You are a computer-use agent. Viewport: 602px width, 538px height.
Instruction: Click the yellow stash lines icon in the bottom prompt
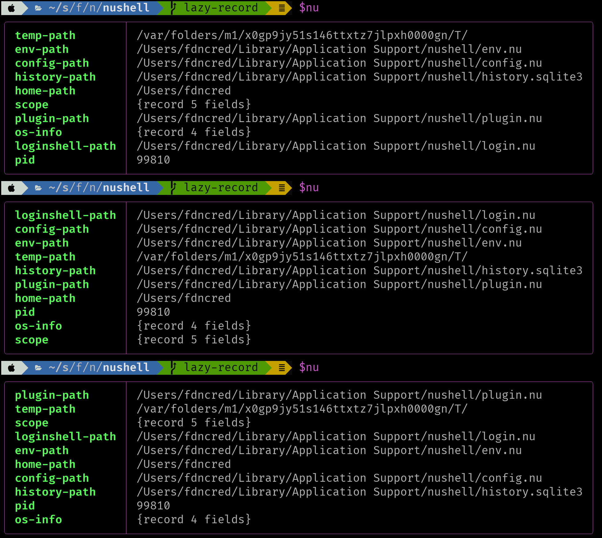(282, 368)
